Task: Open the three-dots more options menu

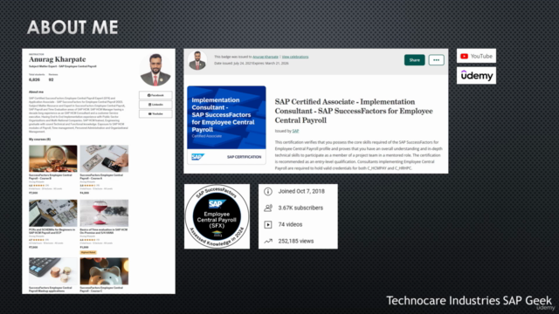Action: point(437,60)
